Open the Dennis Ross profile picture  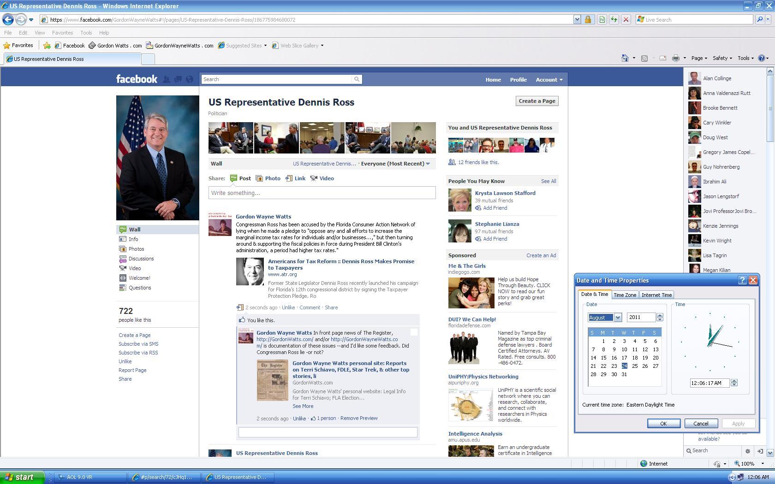pos(157,158)
